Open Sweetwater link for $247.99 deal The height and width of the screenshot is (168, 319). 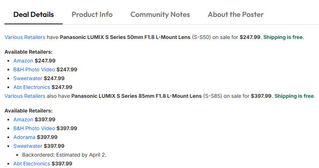28,78
